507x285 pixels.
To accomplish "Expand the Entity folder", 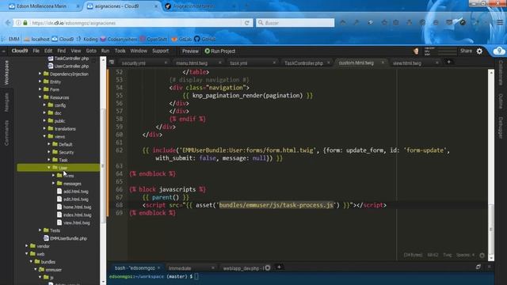I will pos(40,82).
